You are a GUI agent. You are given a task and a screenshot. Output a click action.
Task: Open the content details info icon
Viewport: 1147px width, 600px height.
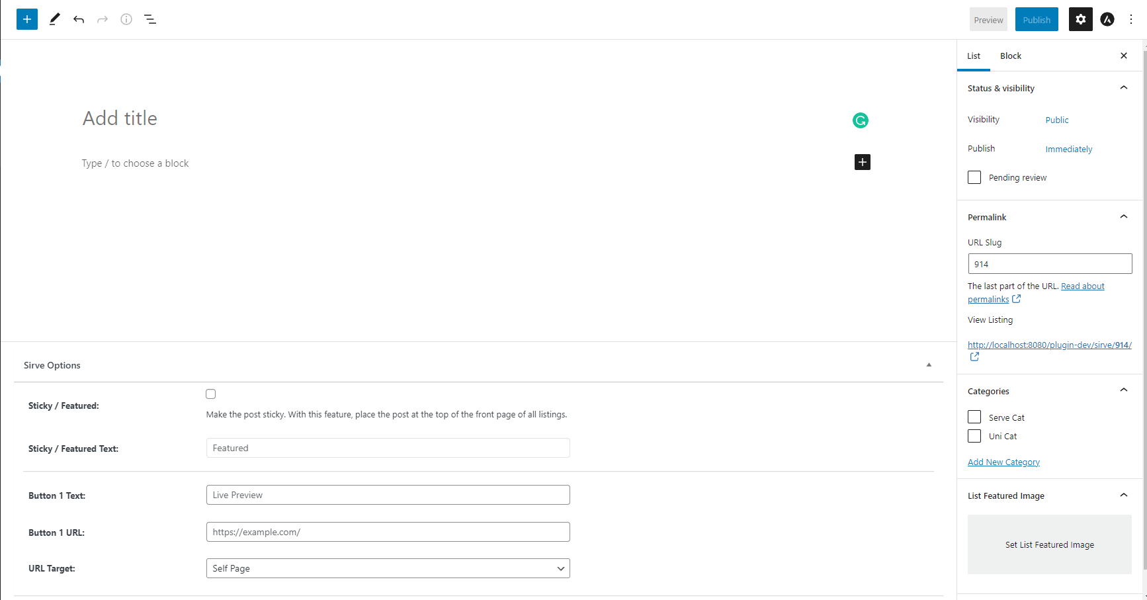126,19
